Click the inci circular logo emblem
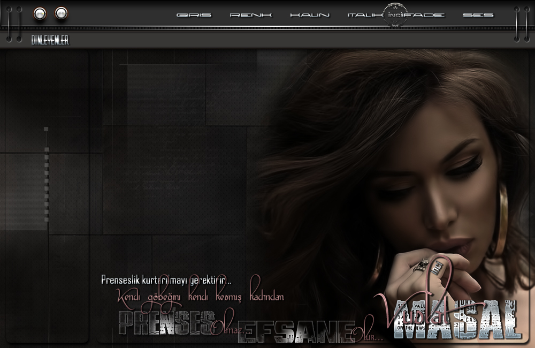The height and width of the screenshot is (348, 535). coord(395,15)
